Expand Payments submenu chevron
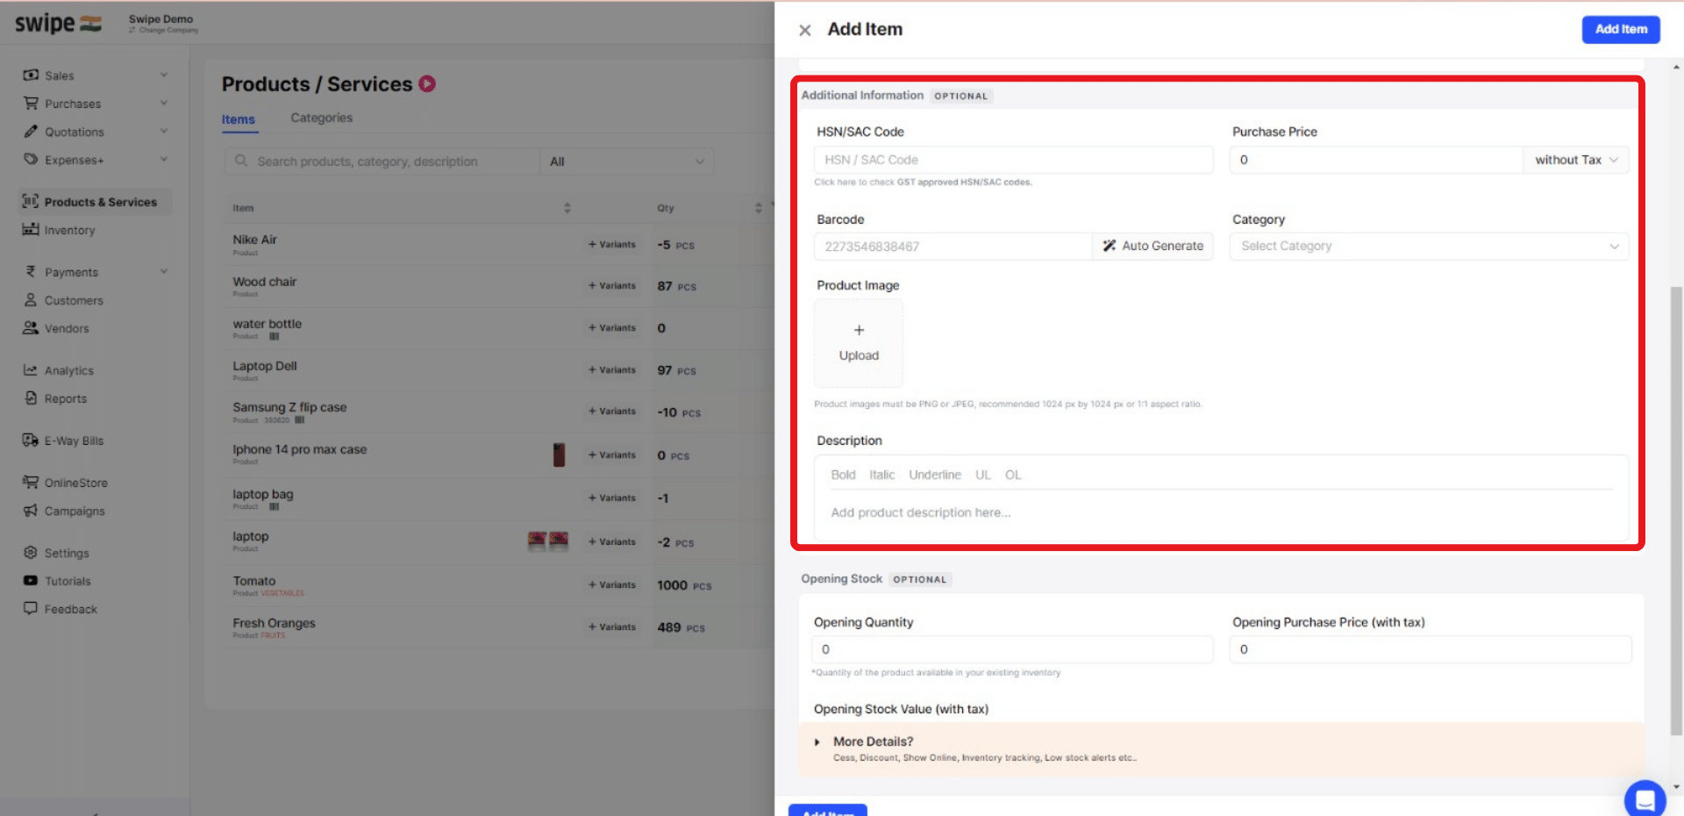 point(164,272)
